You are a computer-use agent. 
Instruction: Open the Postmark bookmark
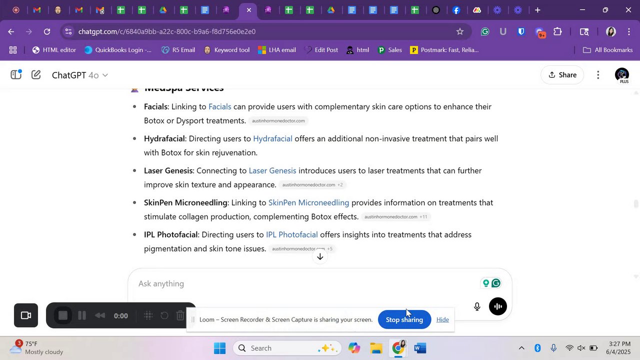pyautogui.click(x=444, y=50)
